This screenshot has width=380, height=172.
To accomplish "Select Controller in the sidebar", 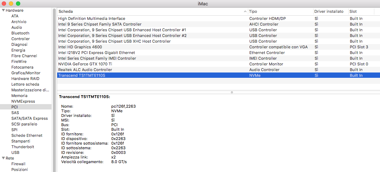I will [x=21, y=39].
